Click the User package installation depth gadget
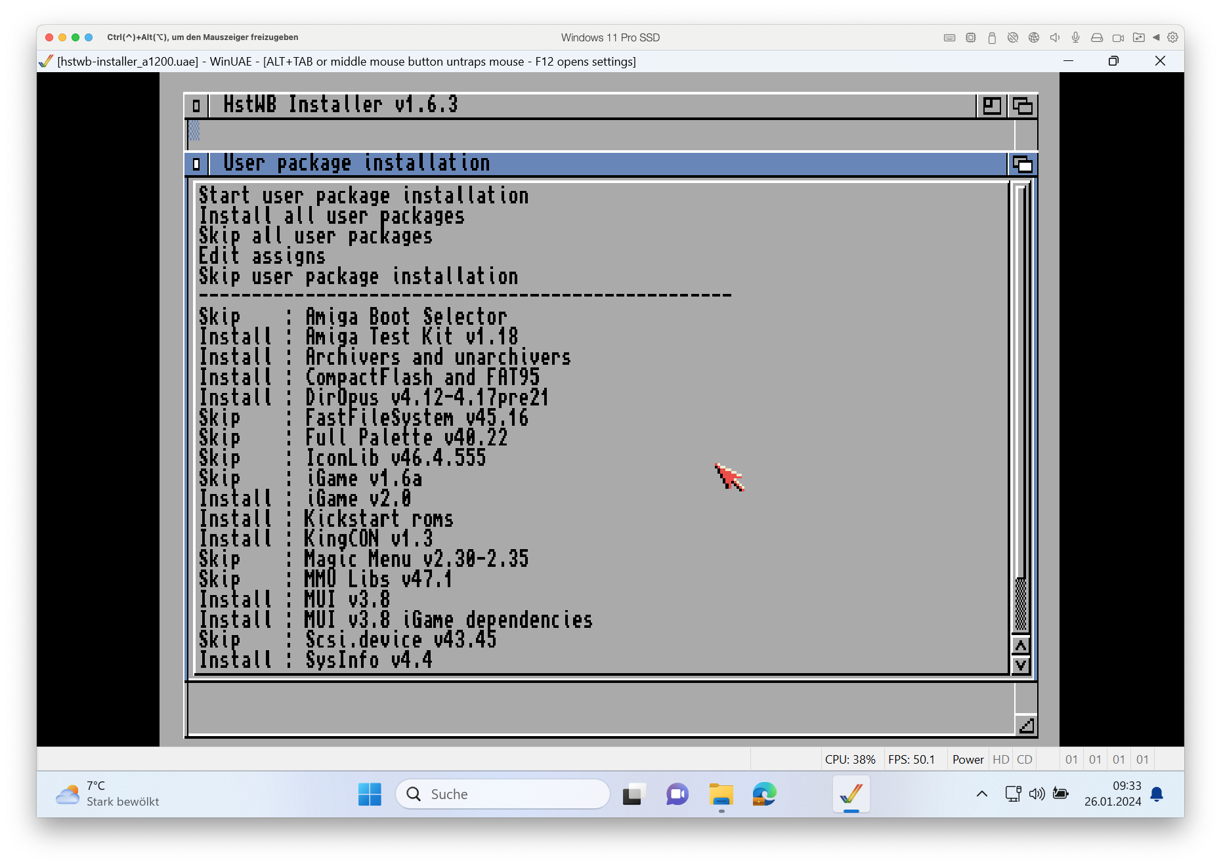Screen dimensions: 1221x866 click(x=1022, y=164)
